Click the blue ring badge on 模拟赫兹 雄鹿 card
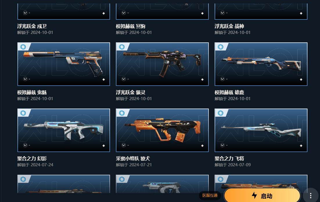The width and height of the screenshot is (320, 202). 221,47
